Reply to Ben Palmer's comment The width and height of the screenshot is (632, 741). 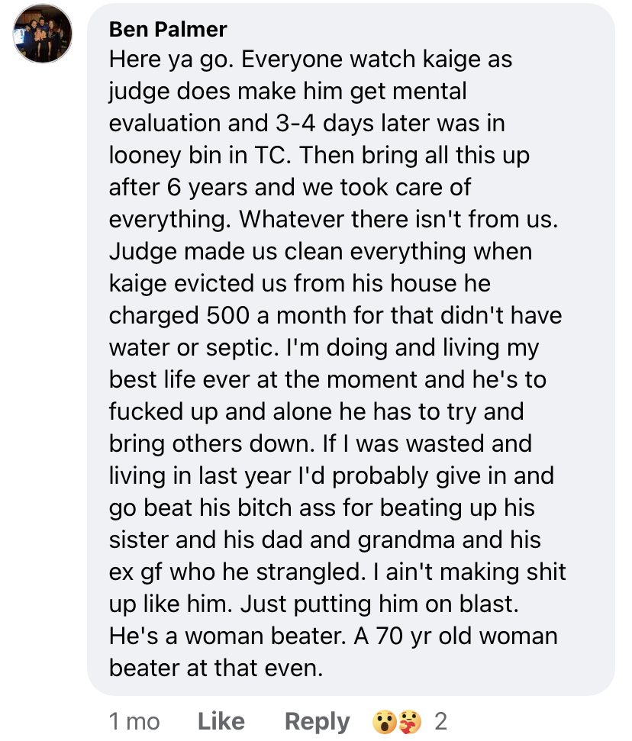pos(318,722)
